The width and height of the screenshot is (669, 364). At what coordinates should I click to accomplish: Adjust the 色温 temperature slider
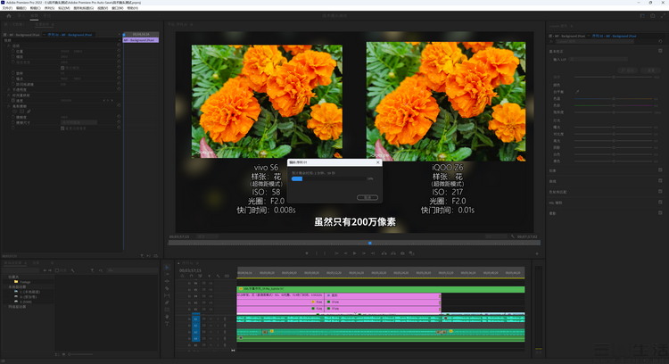pyautogui.click(x=612, y=98)
